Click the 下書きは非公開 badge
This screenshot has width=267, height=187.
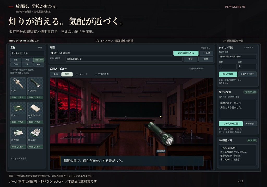(250, 92)
